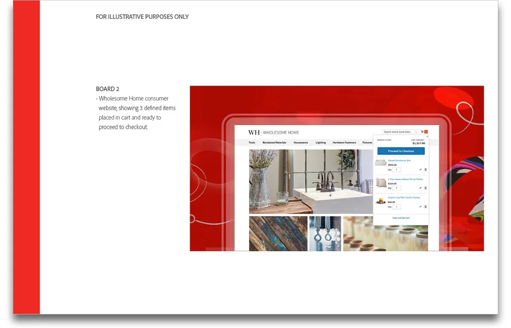
Task: Click the View and Edit Cart link
Action: 401,218
